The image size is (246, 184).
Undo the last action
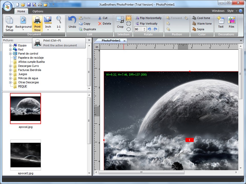click(72, 22)
